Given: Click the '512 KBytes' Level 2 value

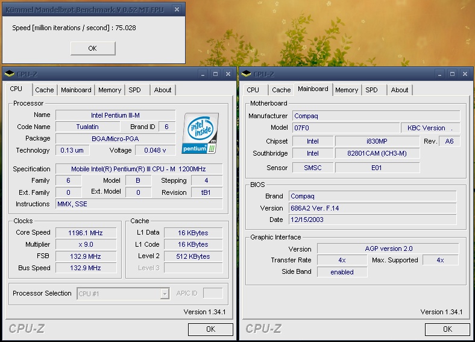Looking at the screenshot, I should click(x=193, y=256).
